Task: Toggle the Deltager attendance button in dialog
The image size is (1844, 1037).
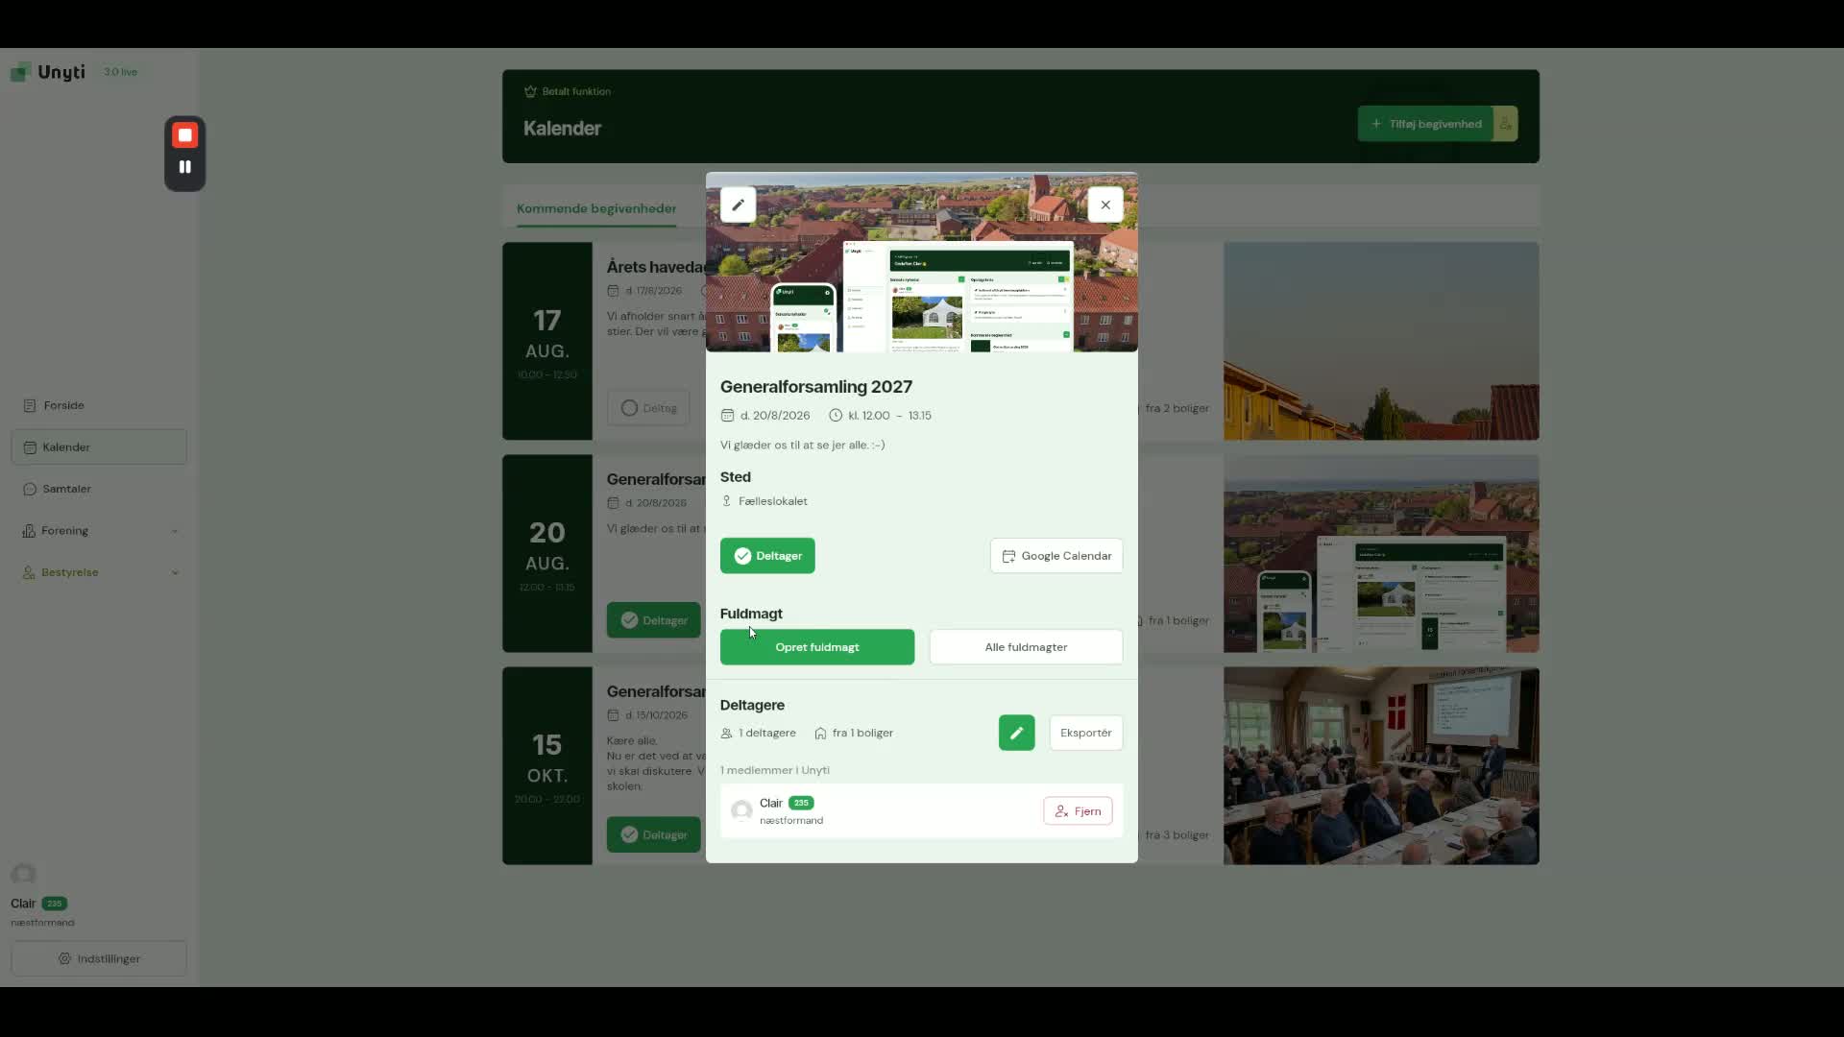Action: point(767,556)
